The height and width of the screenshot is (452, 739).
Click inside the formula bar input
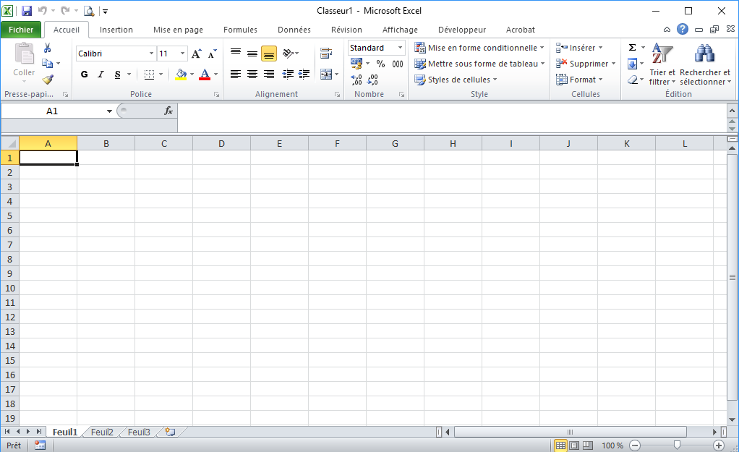[x=448, y=111]
